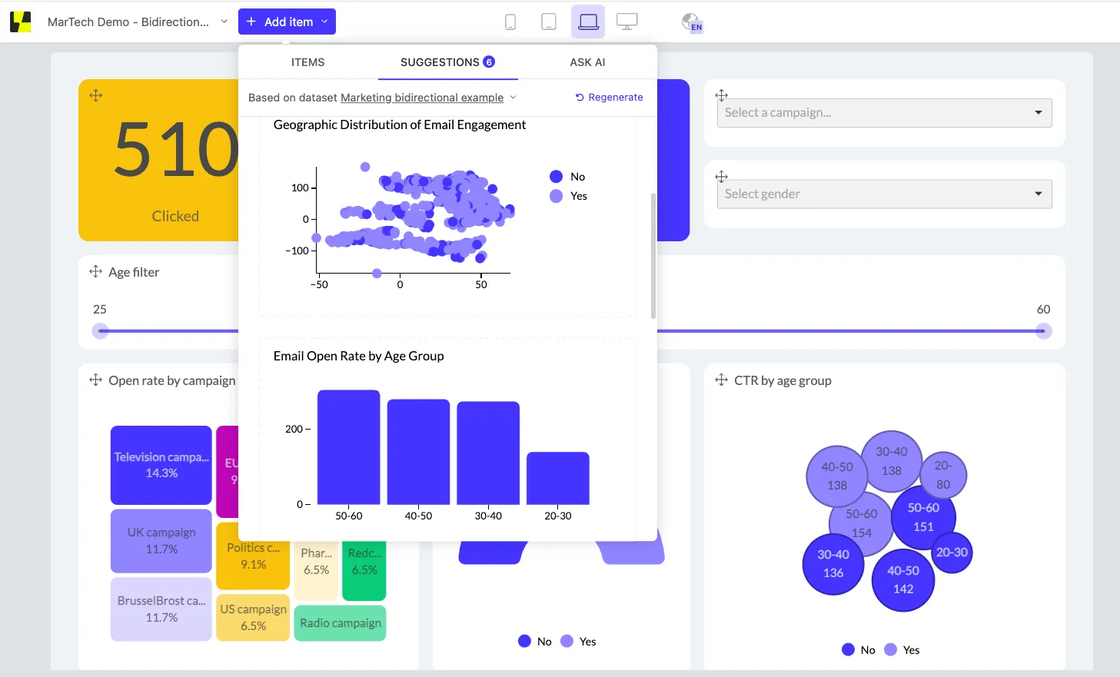Select the mobile phone screen preview icon

pos(510,22)
